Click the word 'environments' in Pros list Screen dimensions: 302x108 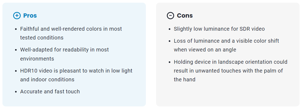tap(37, 59)
